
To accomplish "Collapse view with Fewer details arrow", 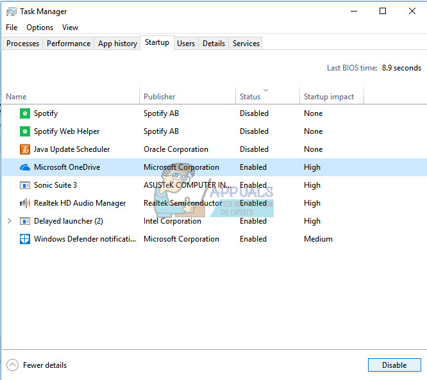I will tap(13, 365).
